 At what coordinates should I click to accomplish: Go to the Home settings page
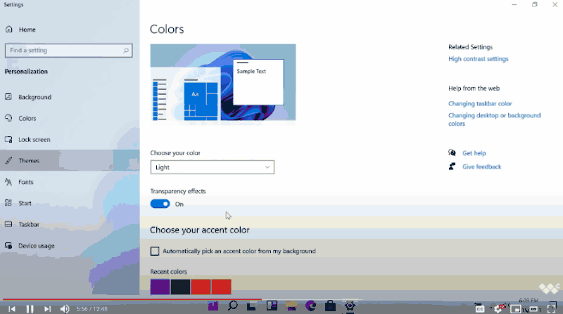click(21, 30)
